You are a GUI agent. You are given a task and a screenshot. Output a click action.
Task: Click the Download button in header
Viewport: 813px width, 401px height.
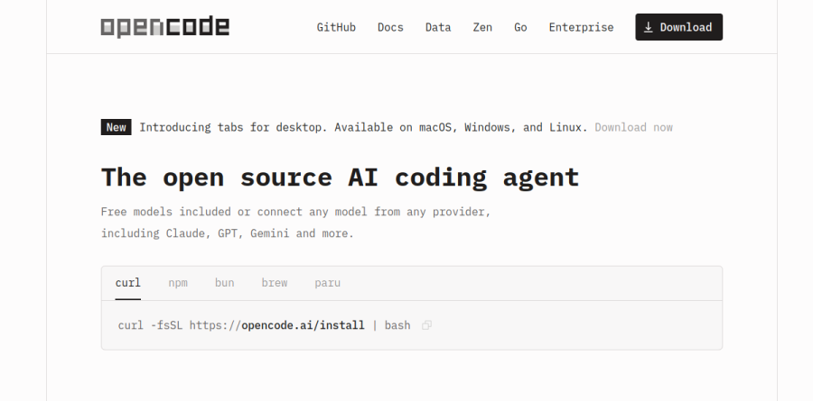click(x=678, y=27)
